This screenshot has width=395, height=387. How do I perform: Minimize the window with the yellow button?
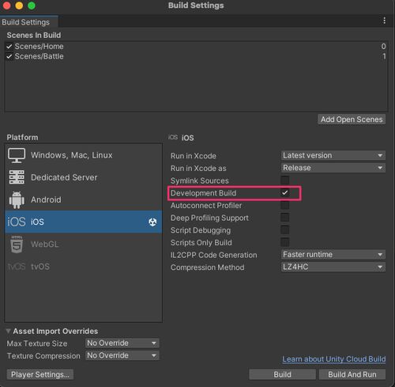tap(19, 6)
